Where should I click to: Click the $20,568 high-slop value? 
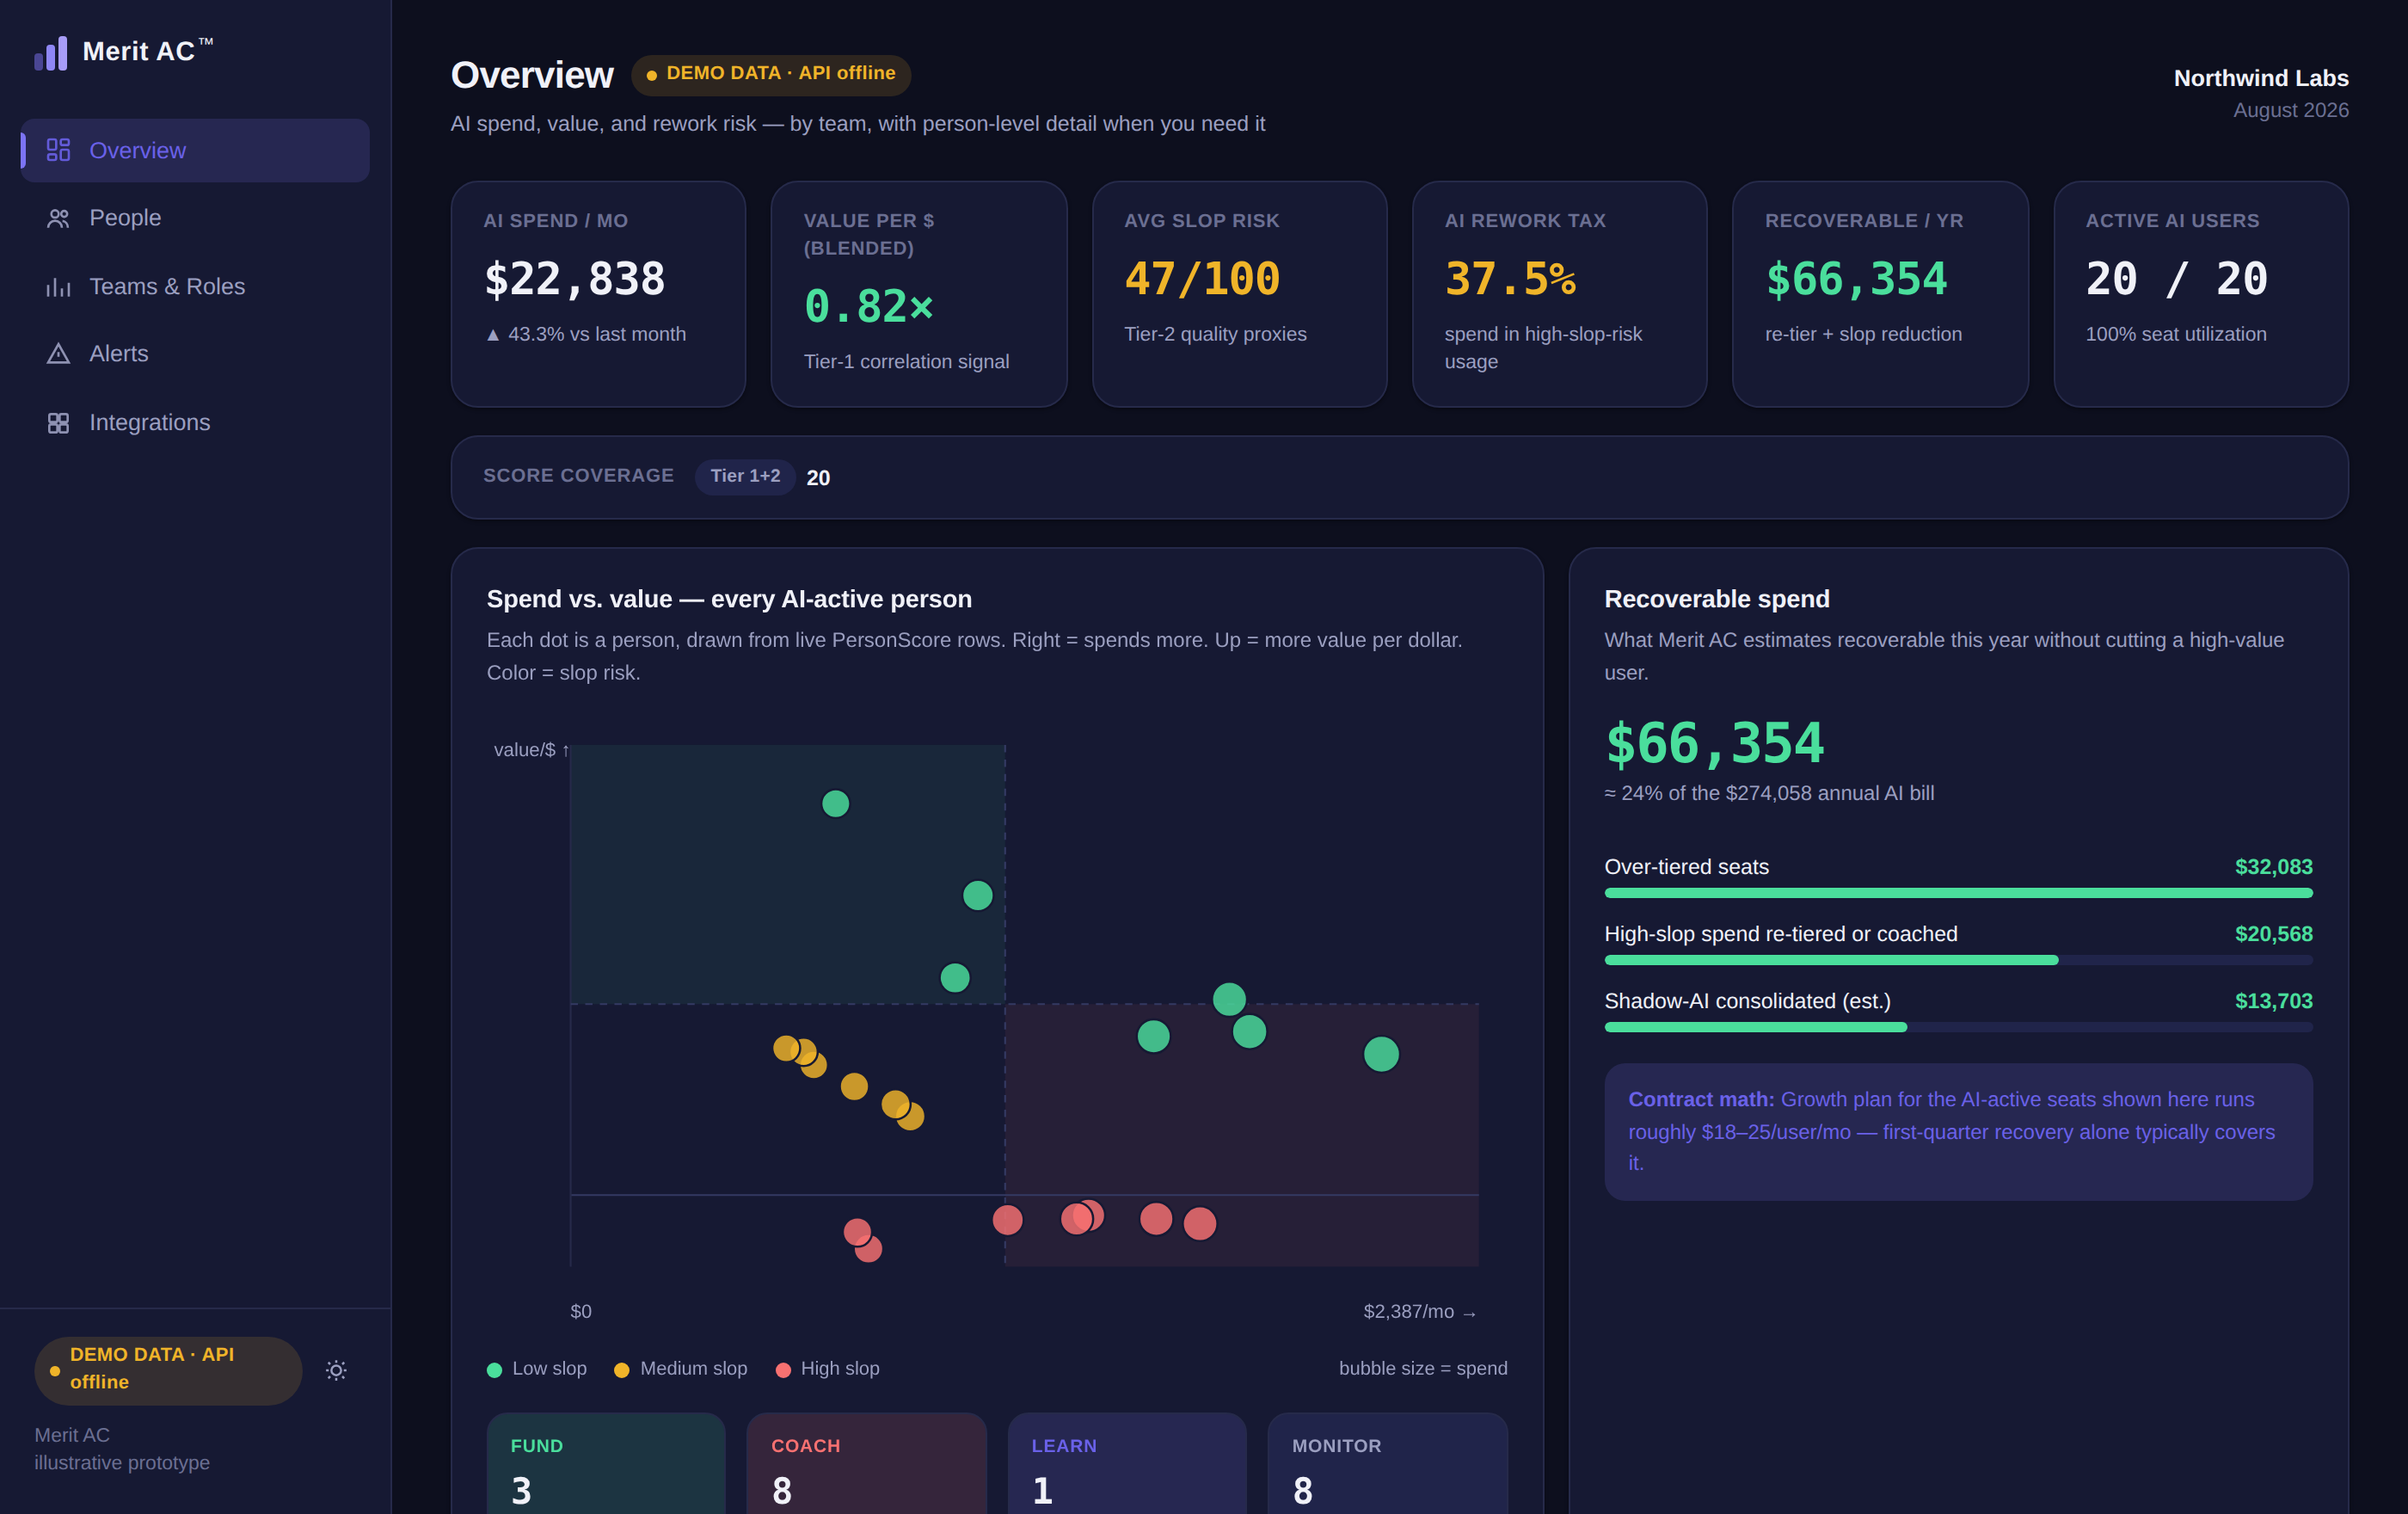[x=2273, y=934]
